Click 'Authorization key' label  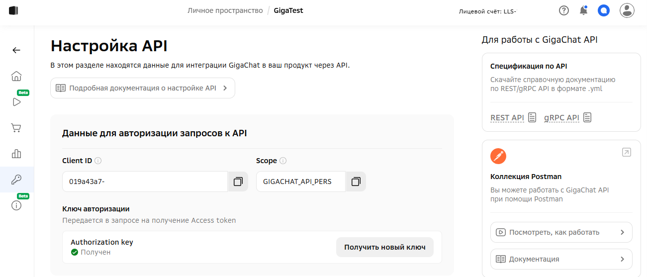[102, 242]
